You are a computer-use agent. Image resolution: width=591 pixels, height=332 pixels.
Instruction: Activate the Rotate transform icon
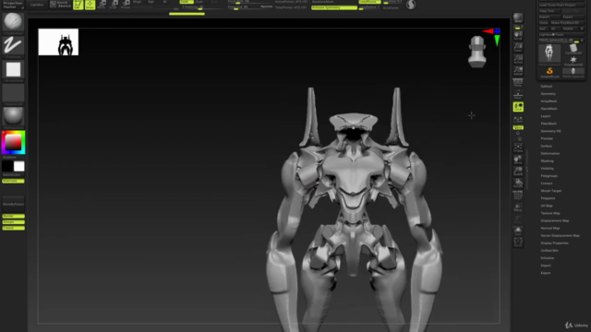(126, 5)
